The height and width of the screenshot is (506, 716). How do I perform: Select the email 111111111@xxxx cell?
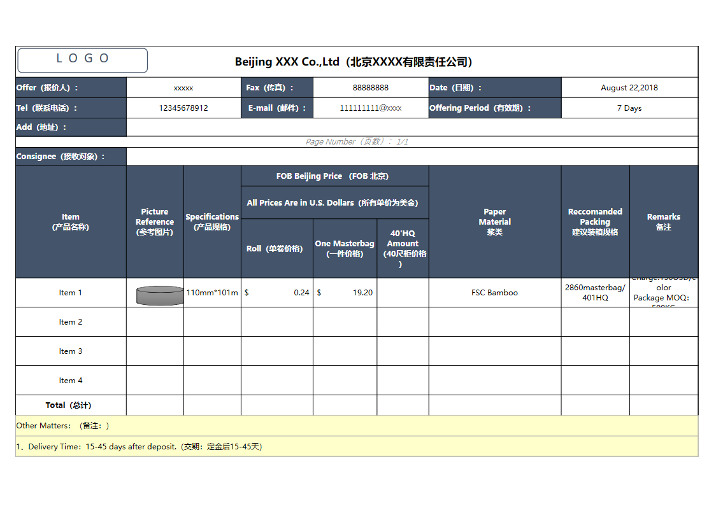pyautogui.click(x=371, y=108)
